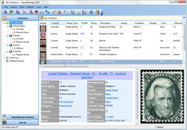Sort the list by Country column header
The image size is (187, 130).
click(58, 23)
